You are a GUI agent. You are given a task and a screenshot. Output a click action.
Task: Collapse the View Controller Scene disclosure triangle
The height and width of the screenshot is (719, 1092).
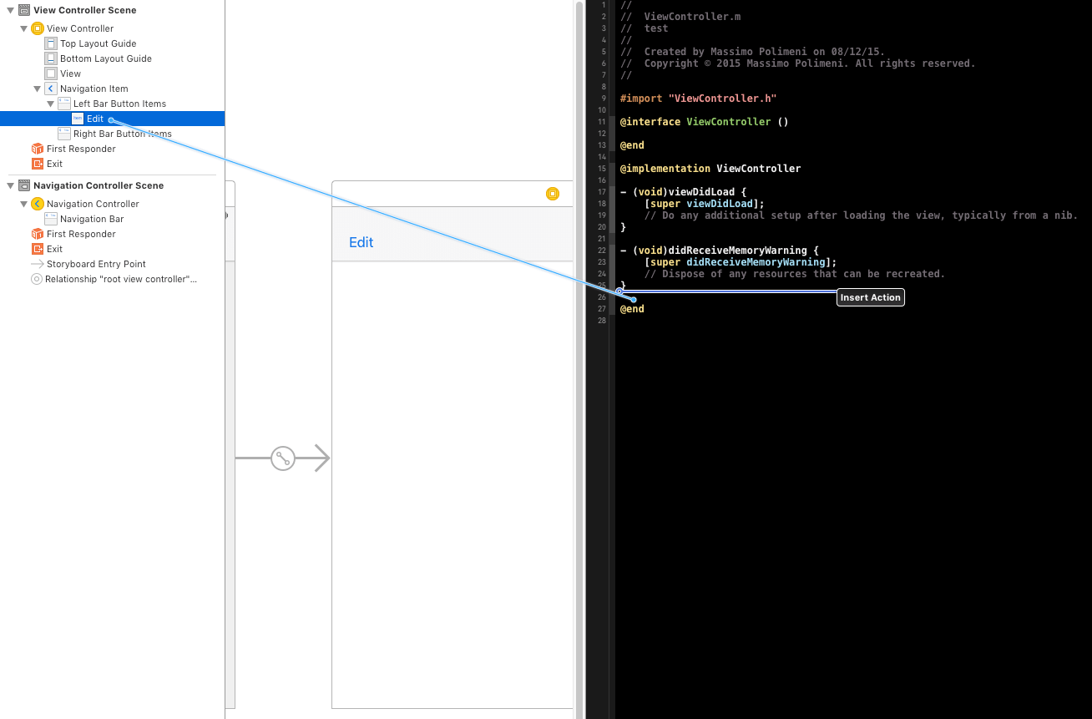tap(9, 9)
